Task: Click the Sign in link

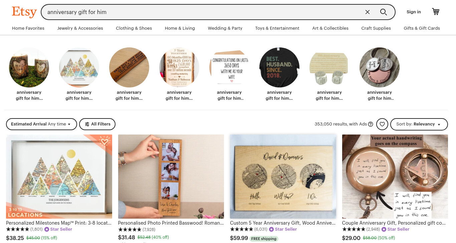Action: [414, 12]
